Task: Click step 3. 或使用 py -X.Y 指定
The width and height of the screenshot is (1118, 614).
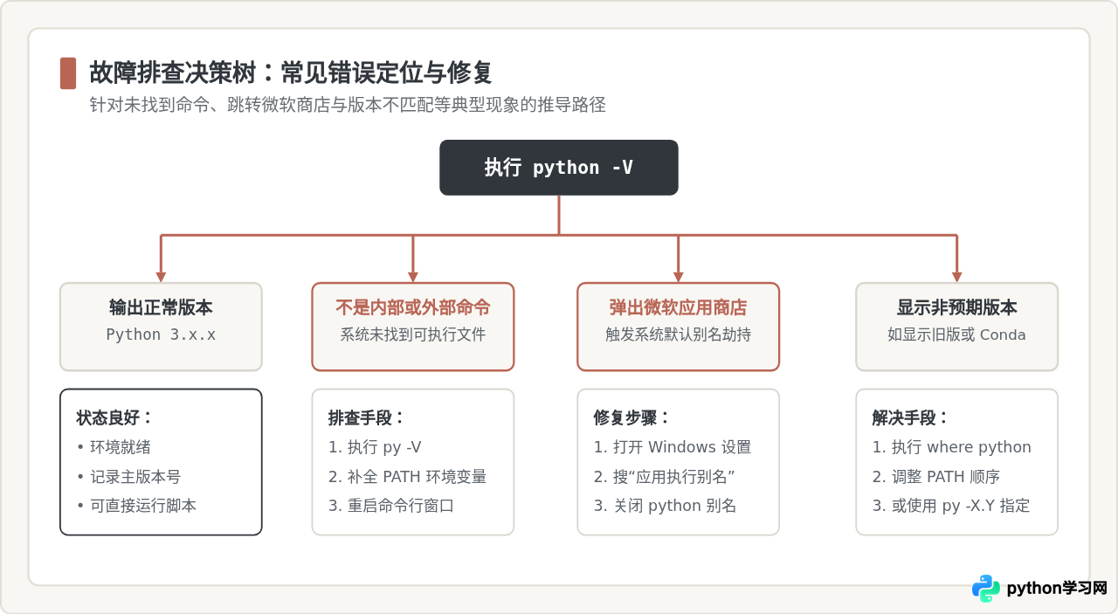Action: pos(951,506)
